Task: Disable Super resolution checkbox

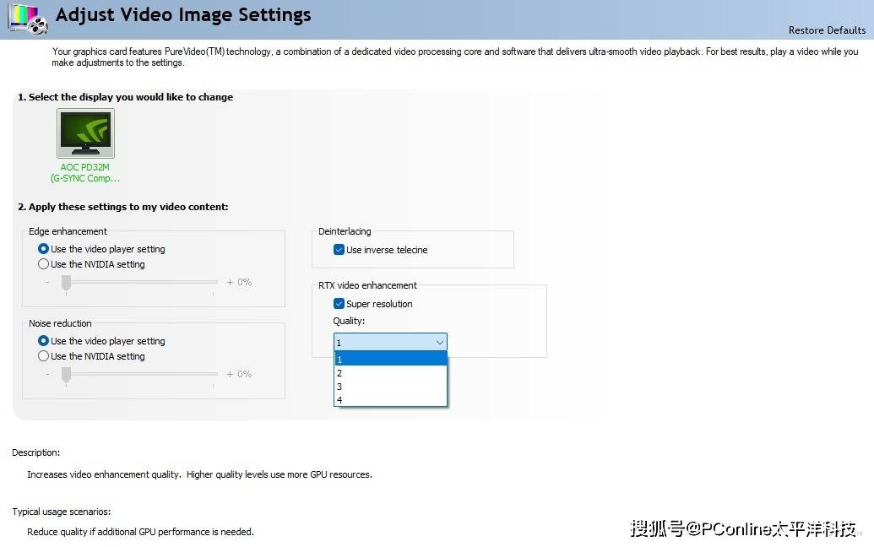Action: 339,304
